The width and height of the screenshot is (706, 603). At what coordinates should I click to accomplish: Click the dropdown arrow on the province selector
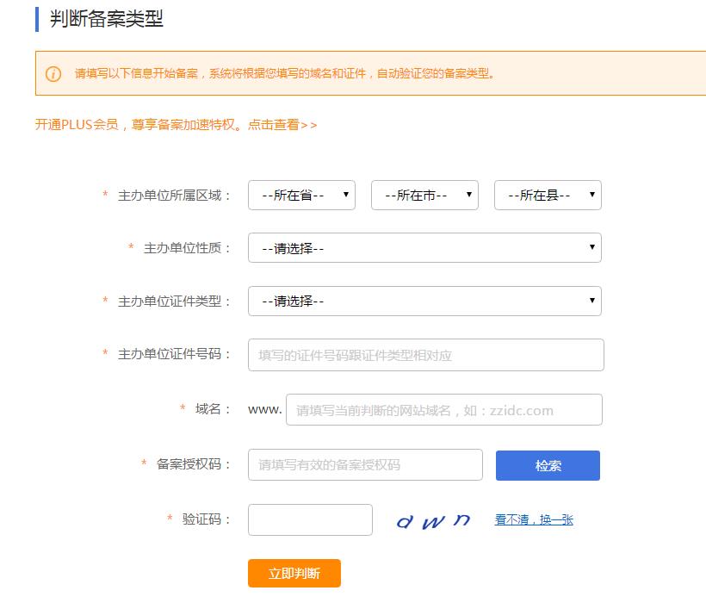coord(344,195)
